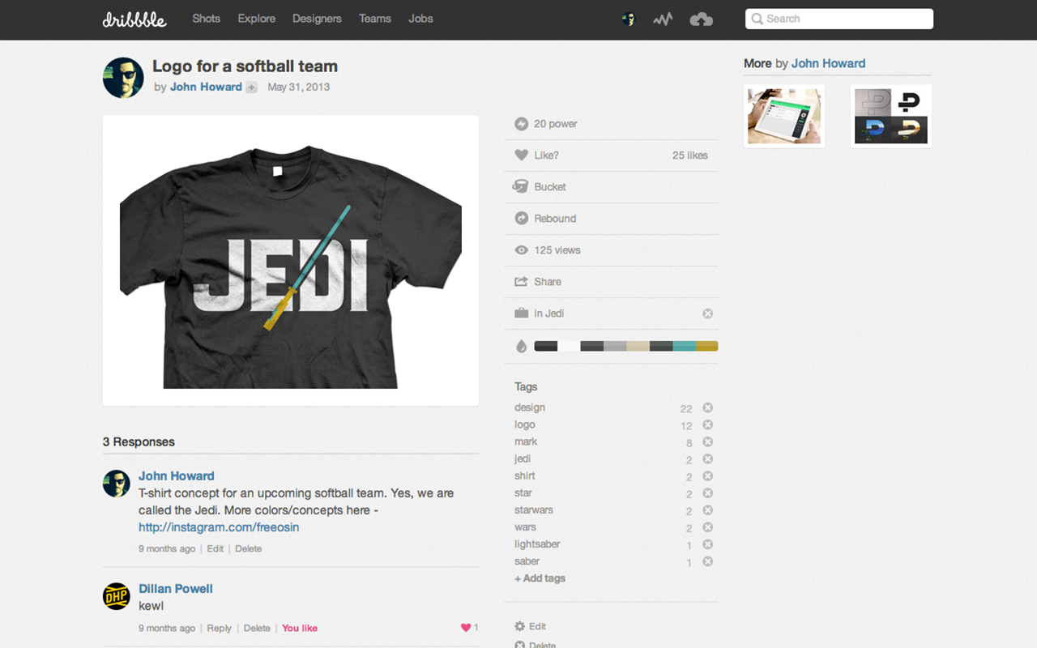Open the tablet shot thumbnail by John Howard

(783, 116)
